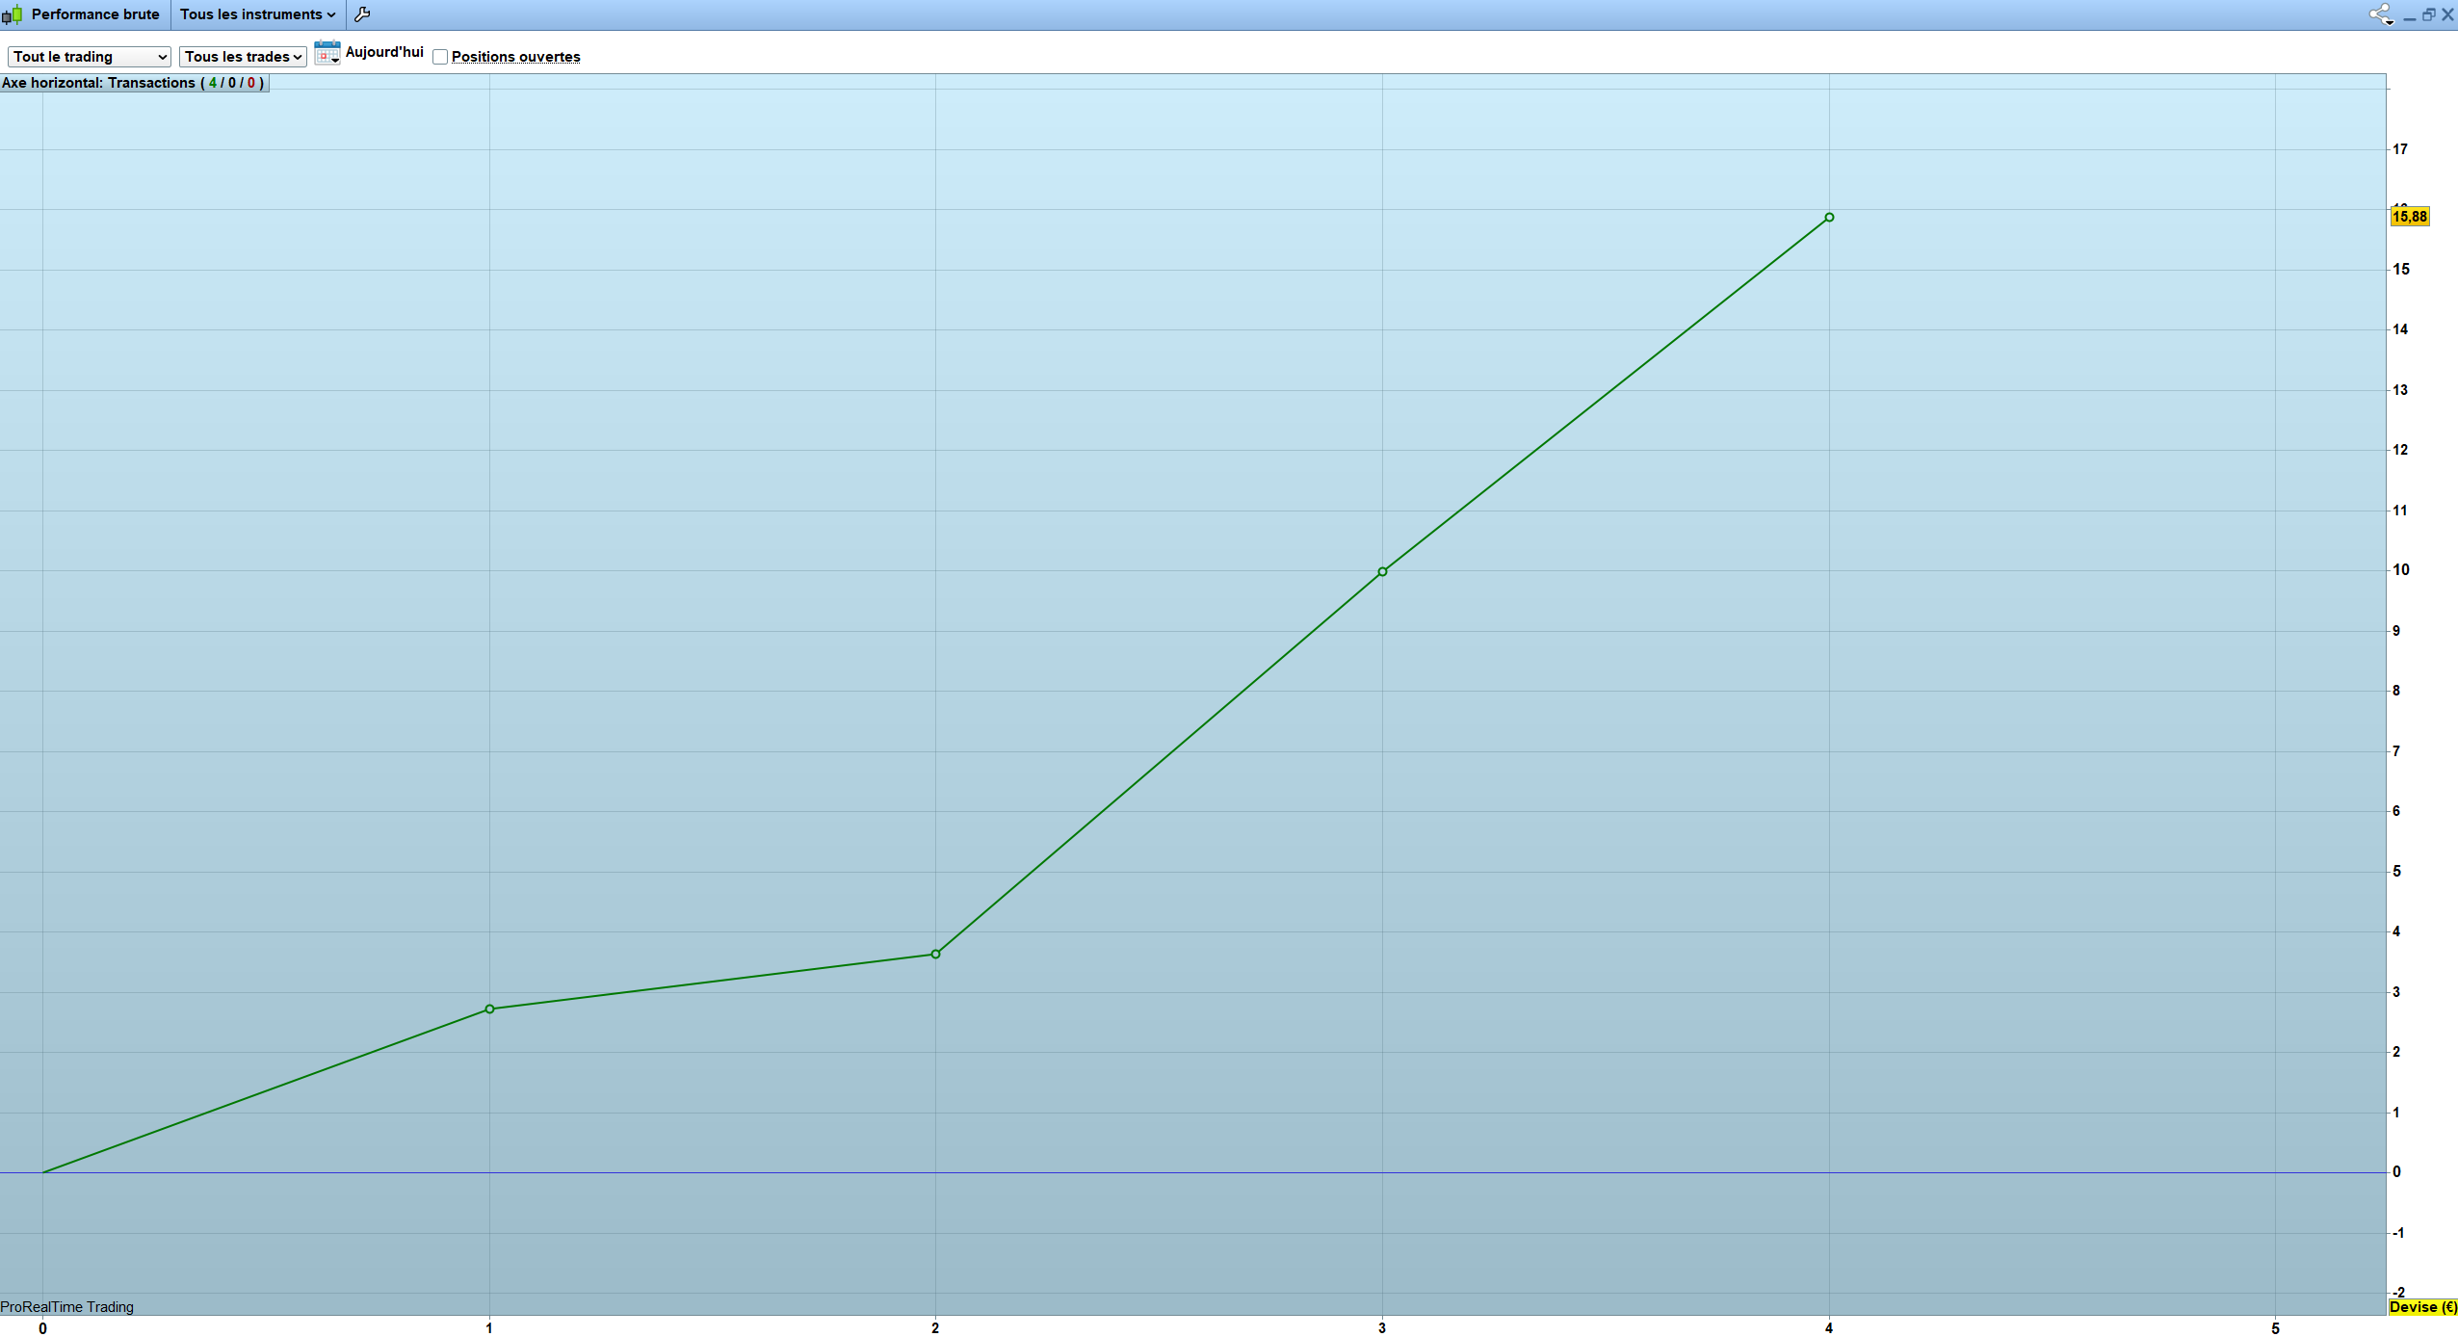Select the data point at transaction 3
The width and height of the screenshot is (2458, 1337).
coord(1382,571)
